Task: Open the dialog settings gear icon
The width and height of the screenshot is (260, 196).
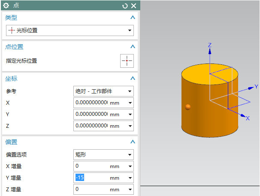Action: pyautogui.click(x=6, y=6)
